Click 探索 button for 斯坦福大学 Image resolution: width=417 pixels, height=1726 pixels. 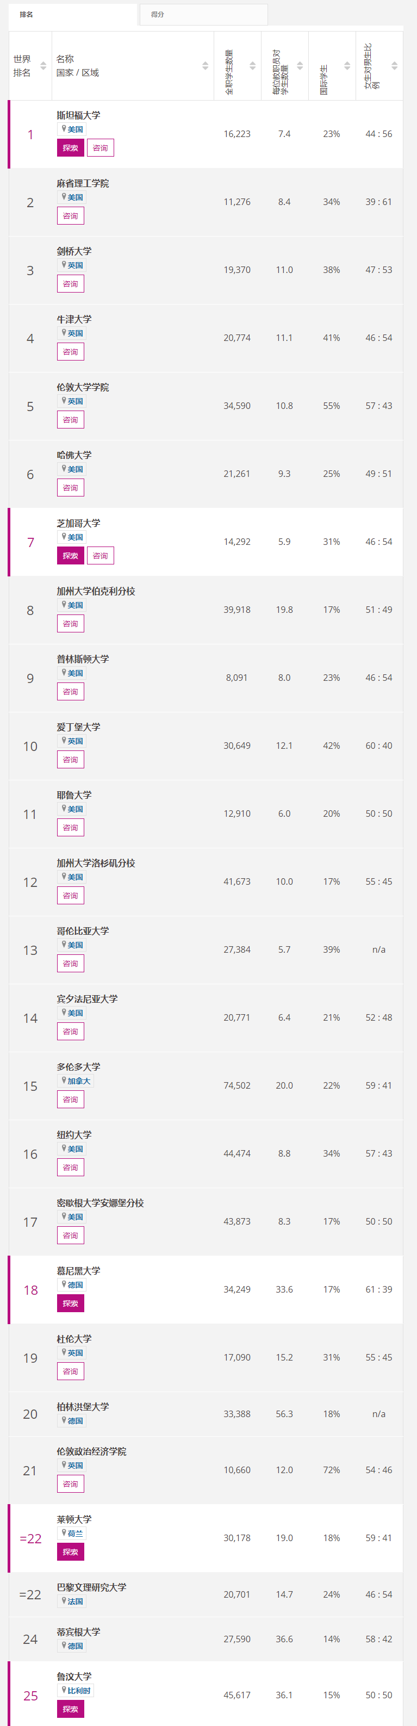[x=70, y=147]
